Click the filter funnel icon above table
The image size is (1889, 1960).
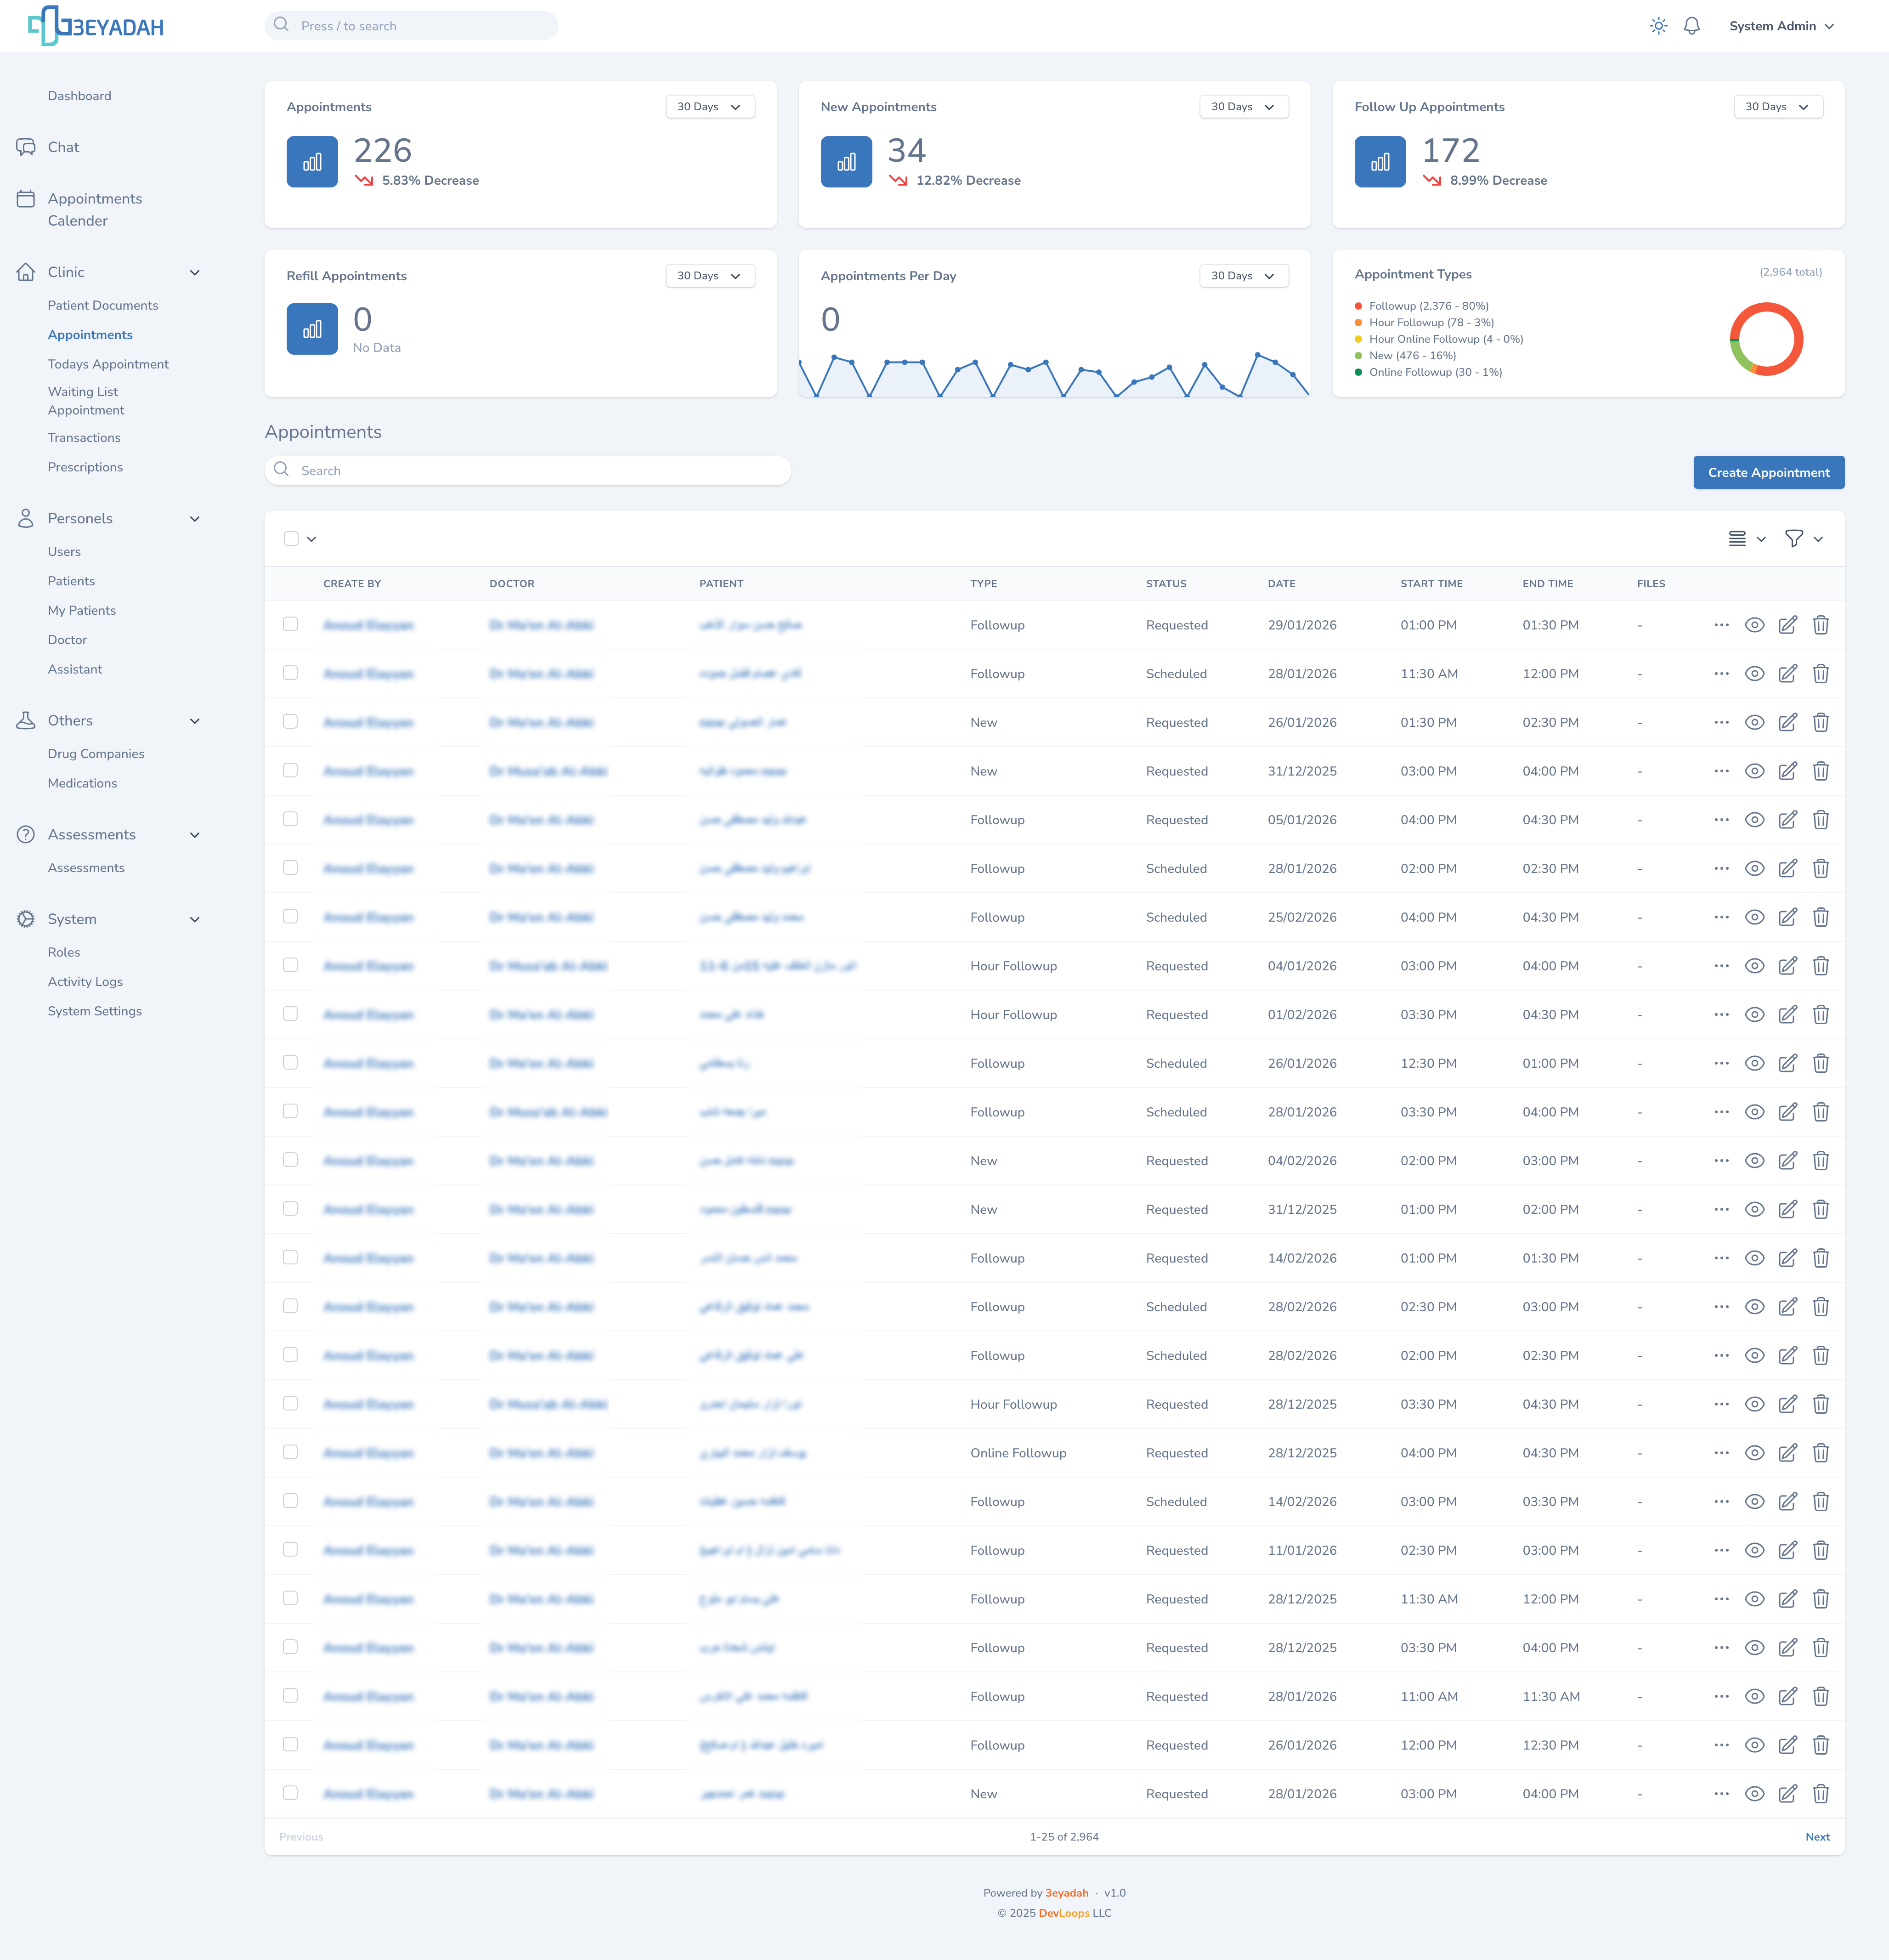click(x=1794, y=539)
